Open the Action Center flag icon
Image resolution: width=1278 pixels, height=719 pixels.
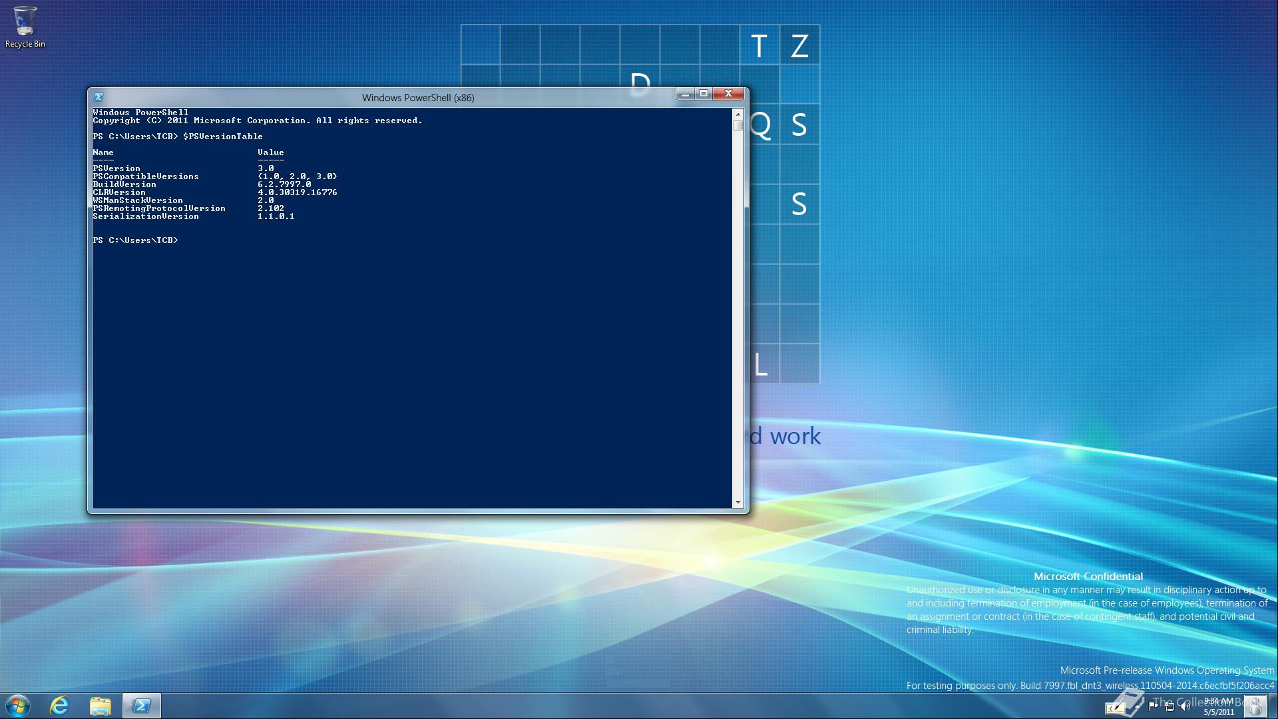click(1154, 706)
